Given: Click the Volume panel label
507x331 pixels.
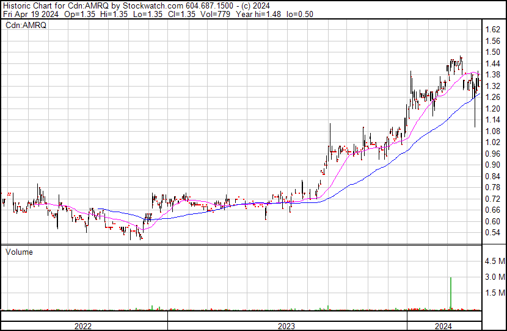Looking at the screenshot, I should (x=19, y=252).
